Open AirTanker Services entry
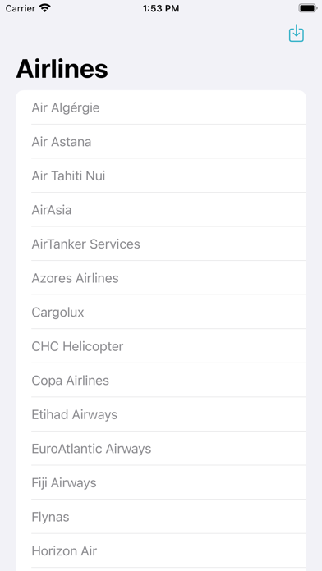322x571 pixels. [x=161, y=244]
